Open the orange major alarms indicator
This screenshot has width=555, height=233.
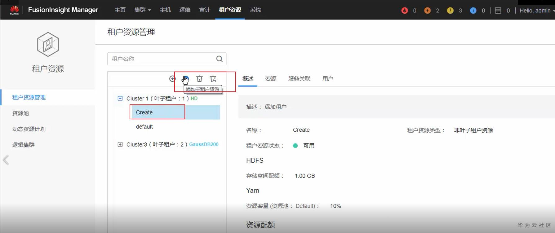click(427, 11)
